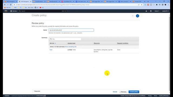Viewport: 173px width, 97px height.
Task: Open the Global region dropdown
Action: [157, 11]
